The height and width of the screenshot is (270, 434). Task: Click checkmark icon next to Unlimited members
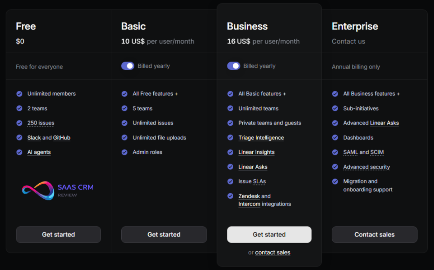(19, 94)
